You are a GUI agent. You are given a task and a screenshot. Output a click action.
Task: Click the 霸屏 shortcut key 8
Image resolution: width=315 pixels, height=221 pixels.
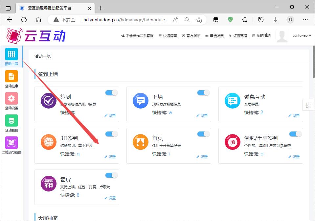(78, 195)
